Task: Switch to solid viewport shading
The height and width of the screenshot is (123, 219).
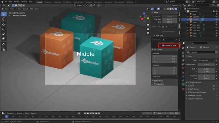Action: 170,9
